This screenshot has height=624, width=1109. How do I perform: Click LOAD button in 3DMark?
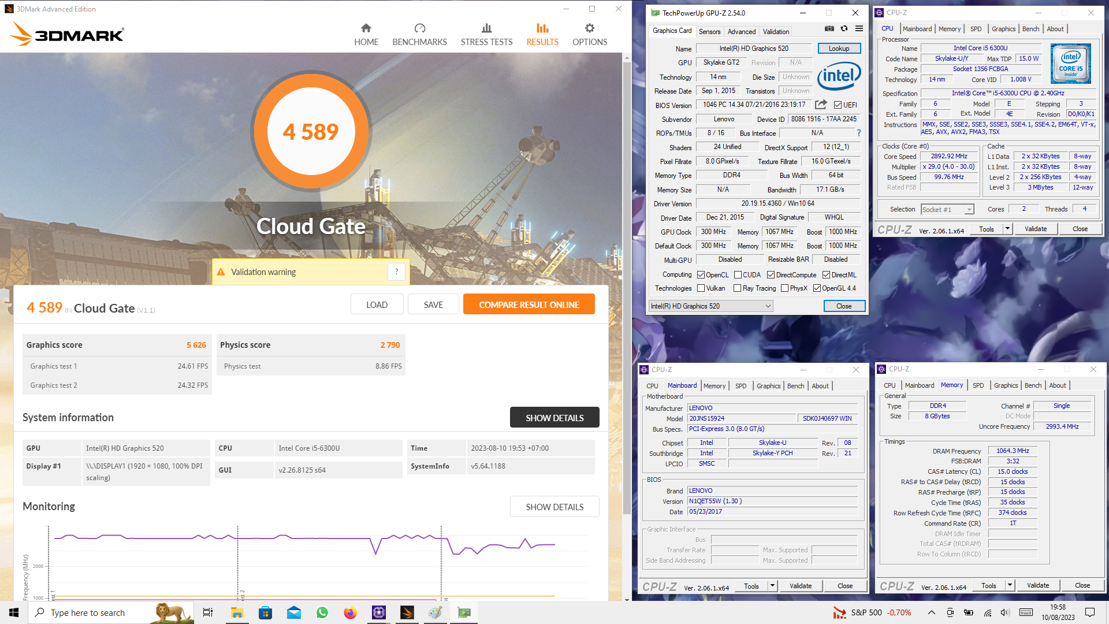pos(377,304)
